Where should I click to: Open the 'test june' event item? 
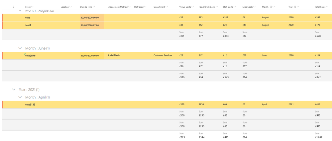[30, 56]
